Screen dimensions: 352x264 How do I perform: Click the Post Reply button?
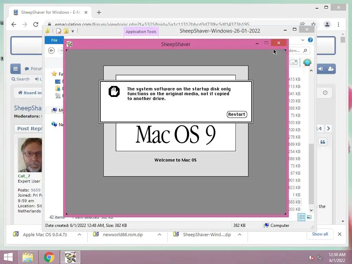pyautogui.click(x=28, y=129)
